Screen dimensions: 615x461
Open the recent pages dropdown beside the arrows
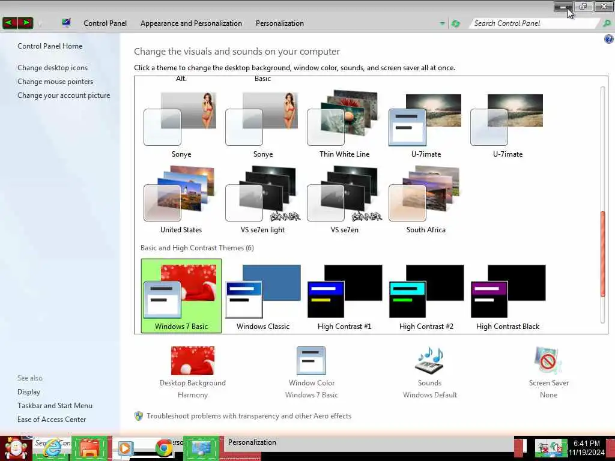40,23
